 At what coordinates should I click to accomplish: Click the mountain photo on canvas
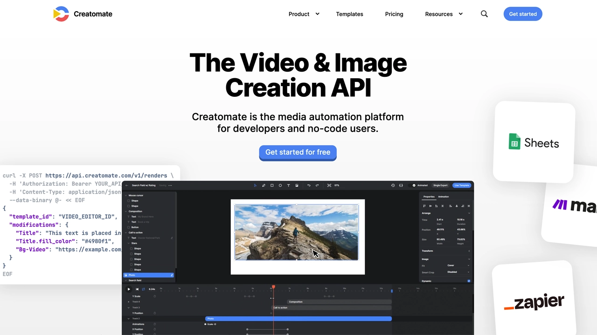[x=297, y=232]
